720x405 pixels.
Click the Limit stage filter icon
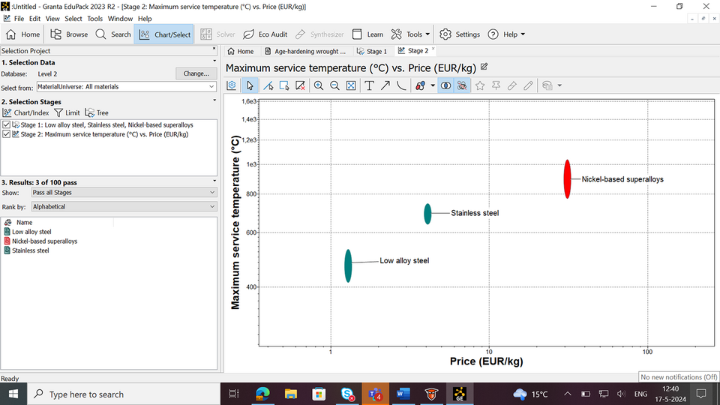(66, 112)
